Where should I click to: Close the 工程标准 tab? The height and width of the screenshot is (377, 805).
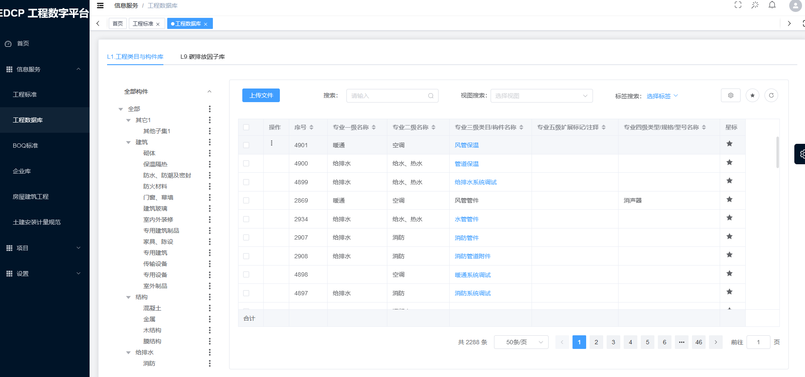(x=158, y=24)
